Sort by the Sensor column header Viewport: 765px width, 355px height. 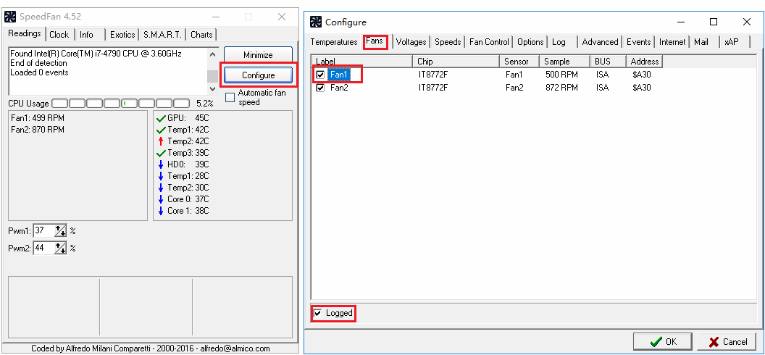click(519, 62)
